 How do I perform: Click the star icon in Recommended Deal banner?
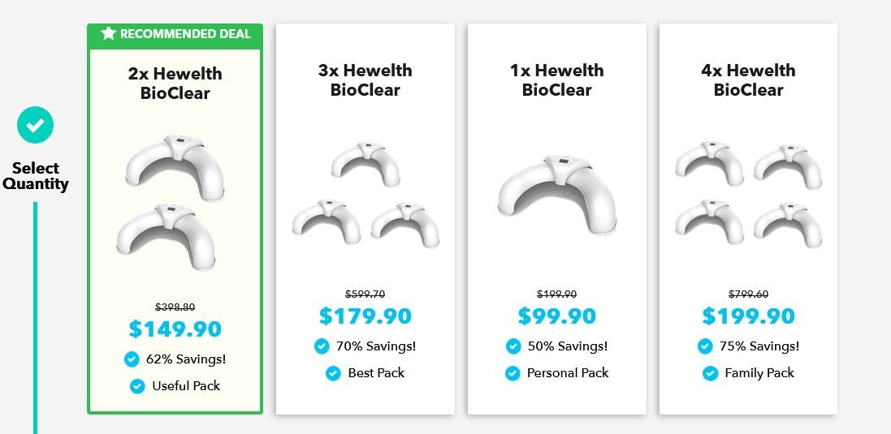pyautogui.click(x=109, y=33)
